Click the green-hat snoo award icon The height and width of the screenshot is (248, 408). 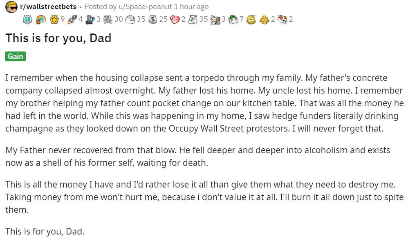233,19
